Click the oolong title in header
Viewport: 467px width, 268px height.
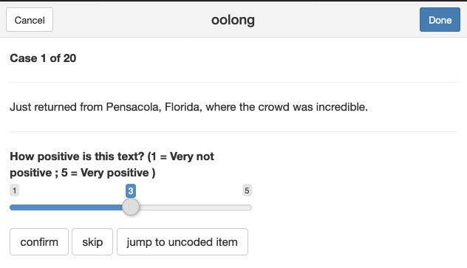pyautogui.click(x=233, y=20)
